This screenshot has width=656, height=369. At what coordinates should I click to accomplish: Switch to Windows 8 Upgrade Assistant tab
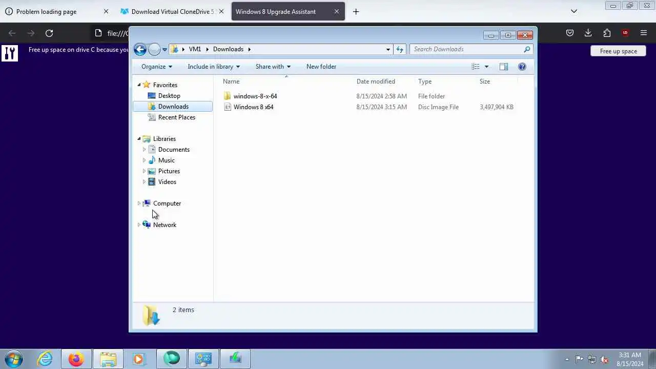pyautogui.click(x=288, y=11)
